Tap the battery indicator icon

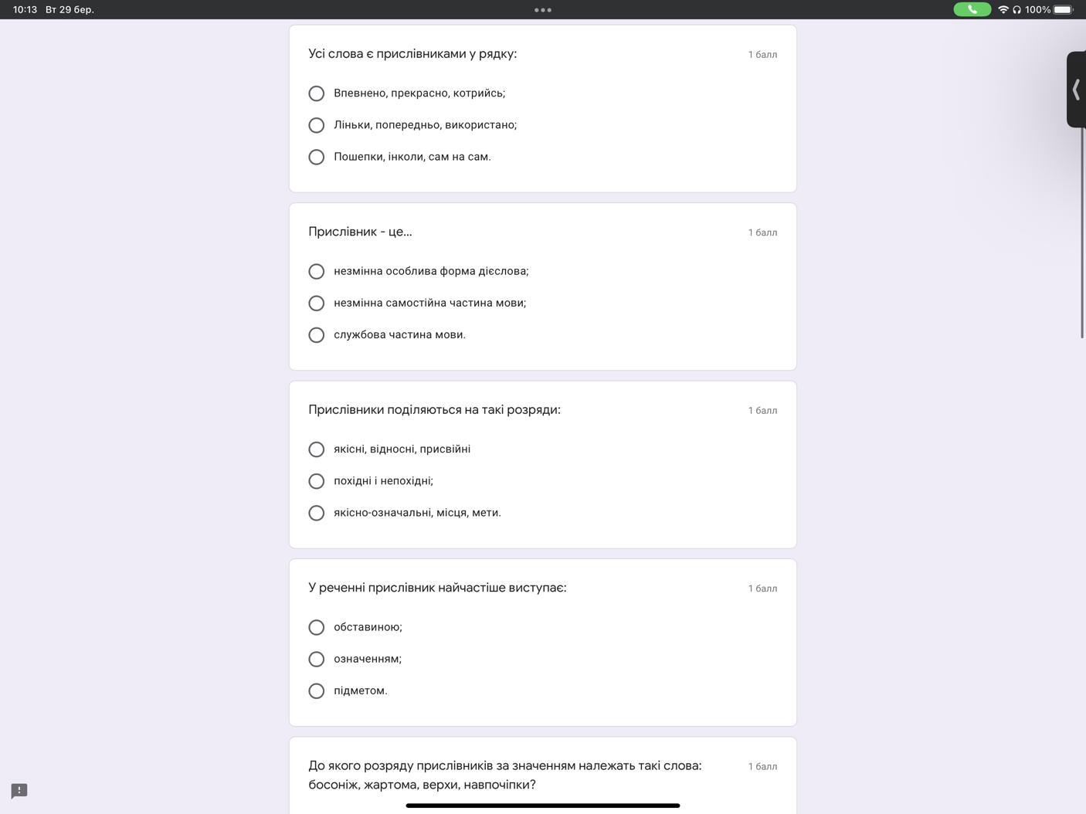[1064, 9]
